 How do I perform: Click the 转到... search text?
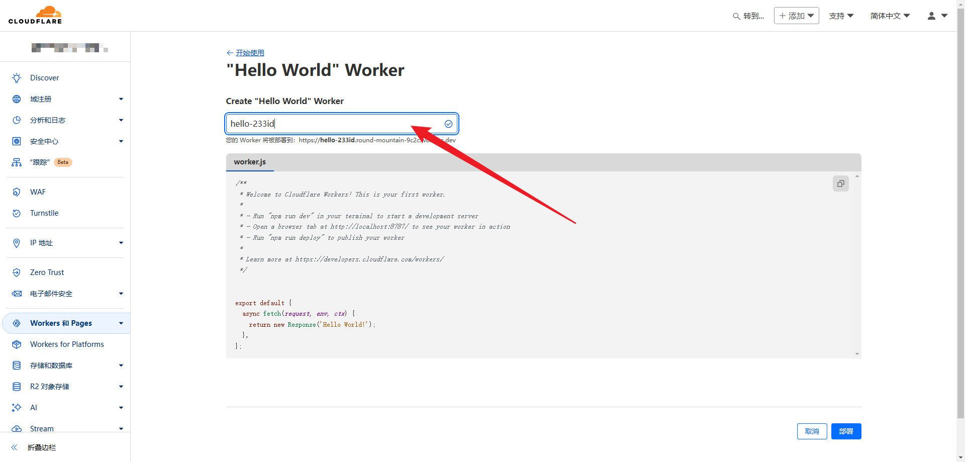point(753,16)
